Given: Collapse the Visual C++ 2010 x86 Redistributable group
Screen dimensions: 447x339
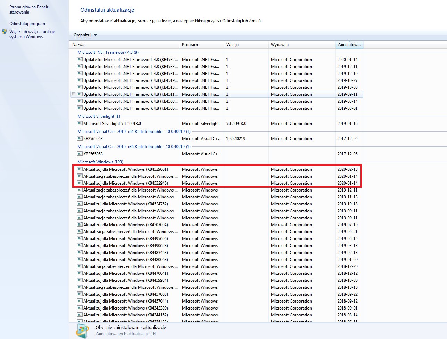Looking at the screenshot, I should click(134, 147).
